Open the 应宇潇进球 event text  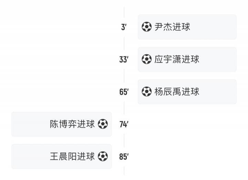pos(177,59)
